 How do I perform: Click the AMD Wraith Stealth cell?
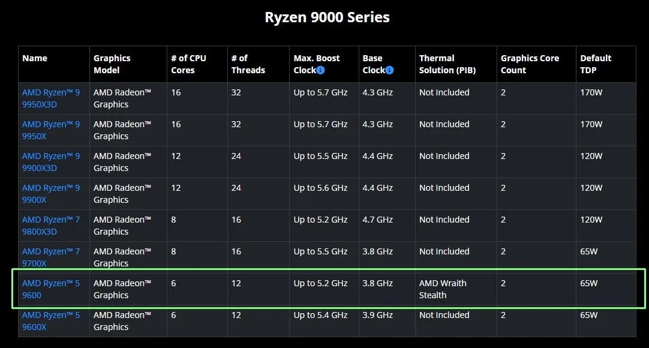pyautogui.click(x=443, y=289)
